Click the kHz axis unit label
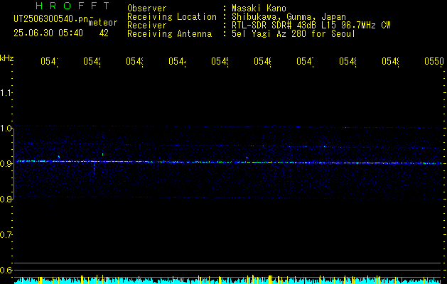This screenshot has width=447, height=284. [x=6, y=58]
